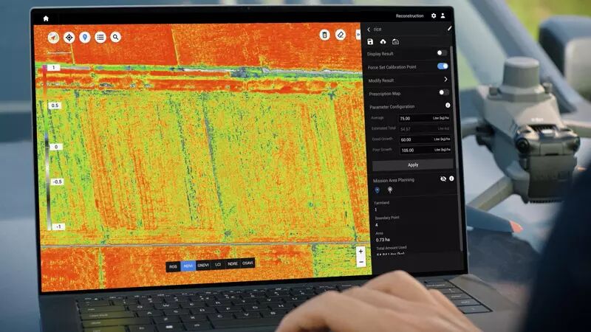This screenshot has height=332, width=591.
Task: Edit the rice name with pencil icon
Action: (449, 28)
